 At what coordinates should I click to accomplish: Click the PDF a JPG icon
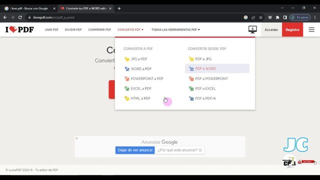point(191,59)
